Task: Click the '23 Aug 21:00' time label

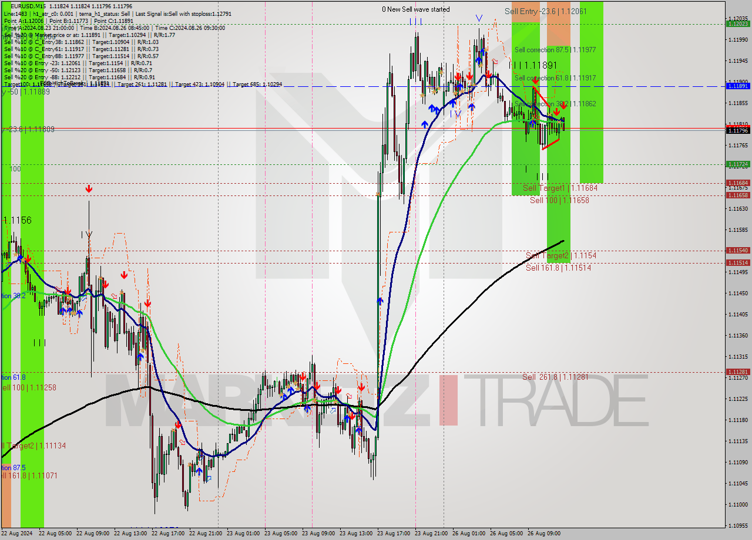Action: [431, 534]
